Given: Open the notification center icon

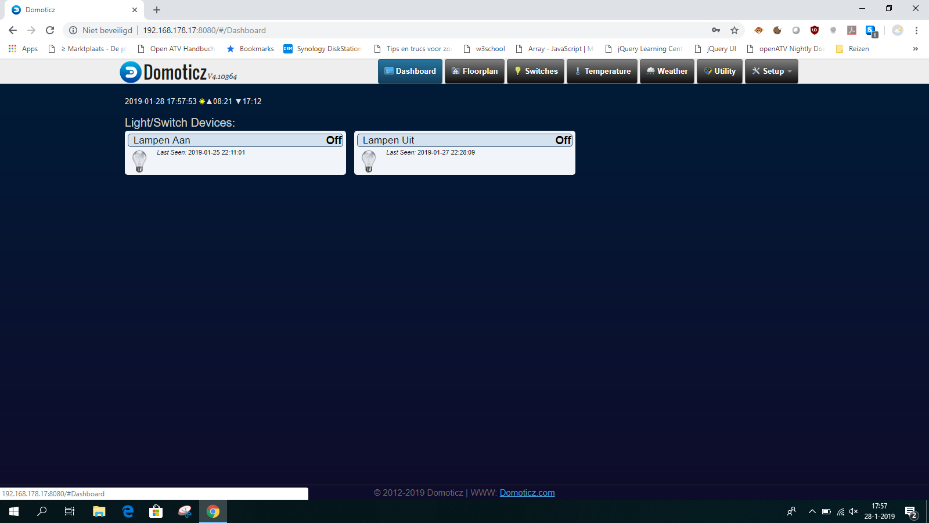Looking at the screenshot, I should (911, 512).
